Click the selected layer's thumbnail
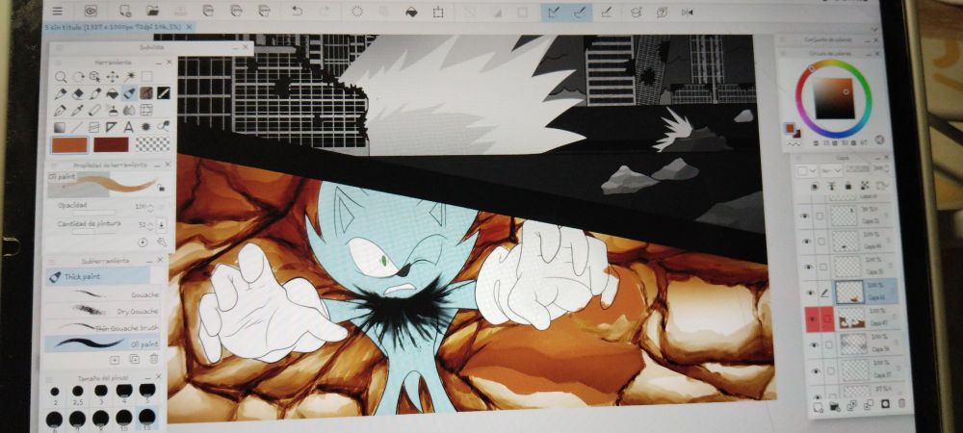This screenshot has width=963, height=433. pos(849,292)
